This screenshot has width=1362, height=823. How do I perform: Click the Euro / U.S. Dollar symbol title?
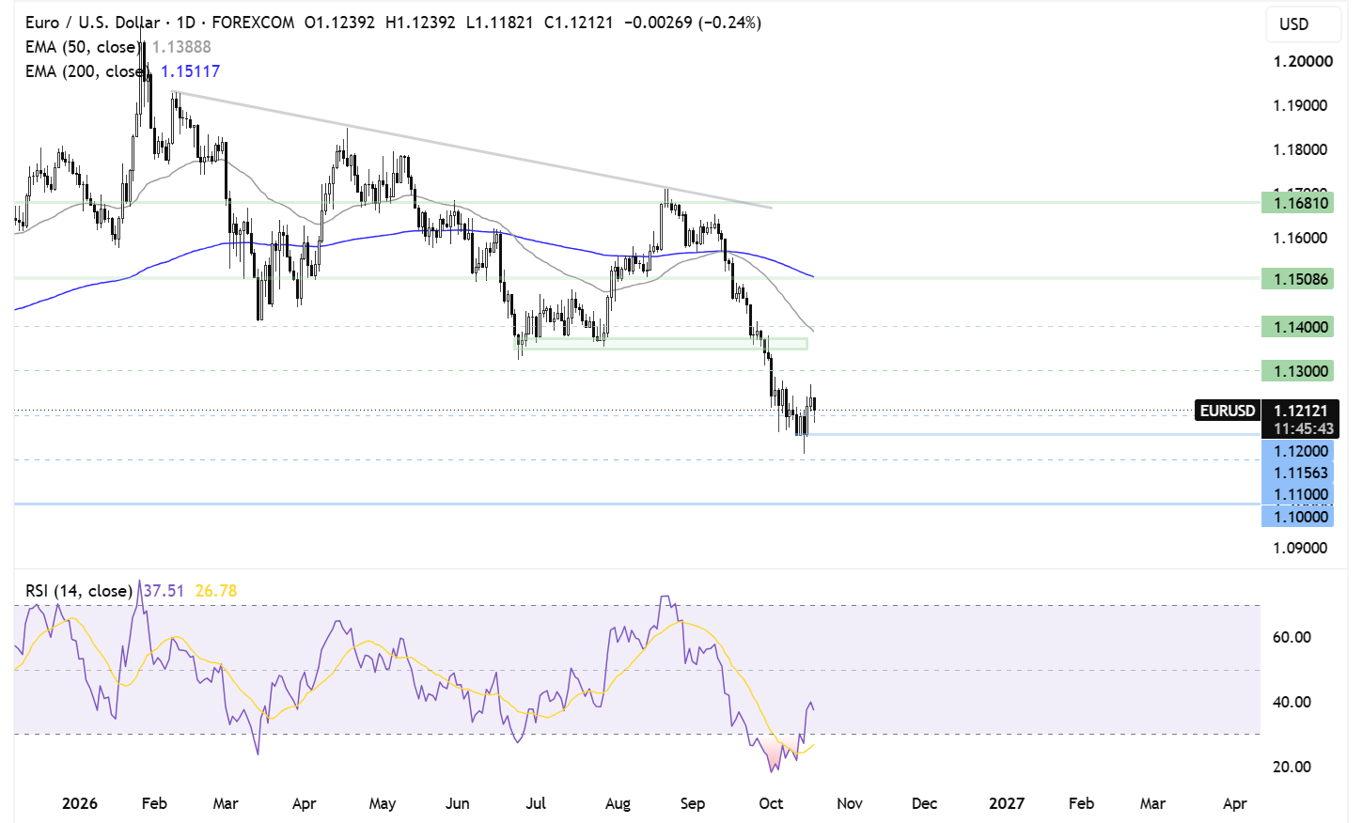(x=92, y=23)
